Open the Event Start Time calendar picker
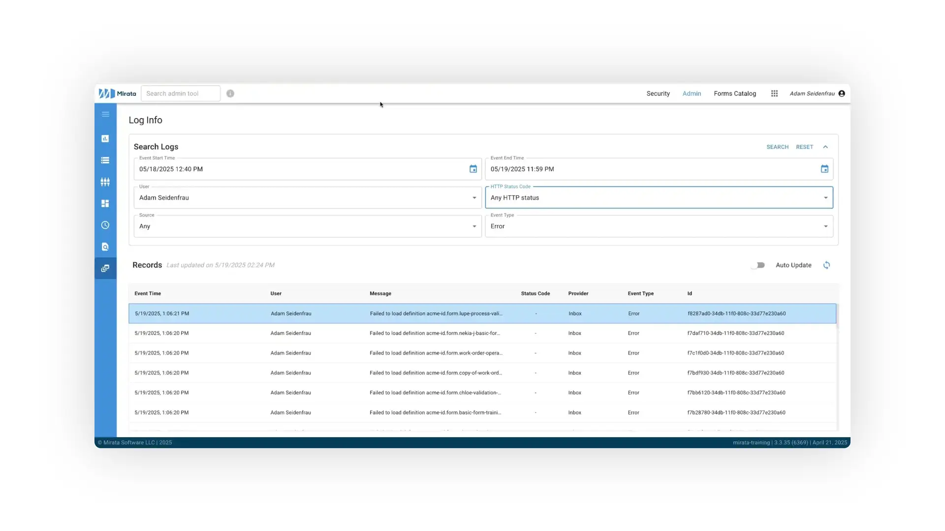 click(473, 169)
